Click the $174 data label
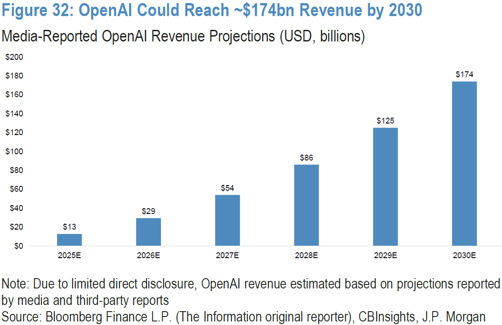Screen dimensions: 502x325 pos(464,74)
